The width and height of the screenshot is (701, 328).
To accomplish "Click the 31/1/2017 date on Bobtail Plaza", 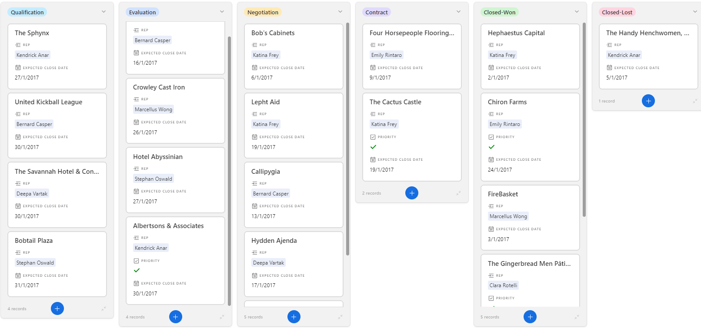I will [x=27, y=285].
